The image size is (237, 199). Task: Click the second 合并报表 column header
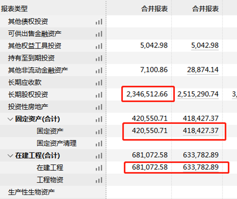pos(205,9)
